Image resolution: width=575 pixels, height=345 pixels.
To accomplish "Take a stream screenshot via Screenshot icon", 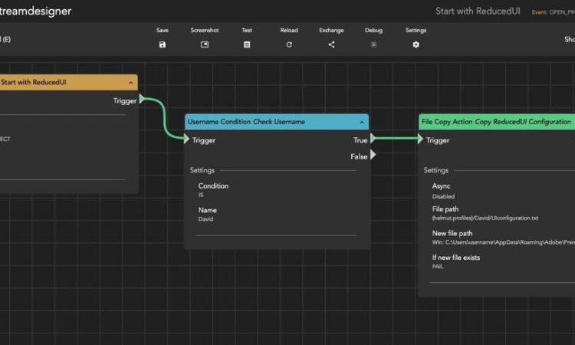I will 205,44.
